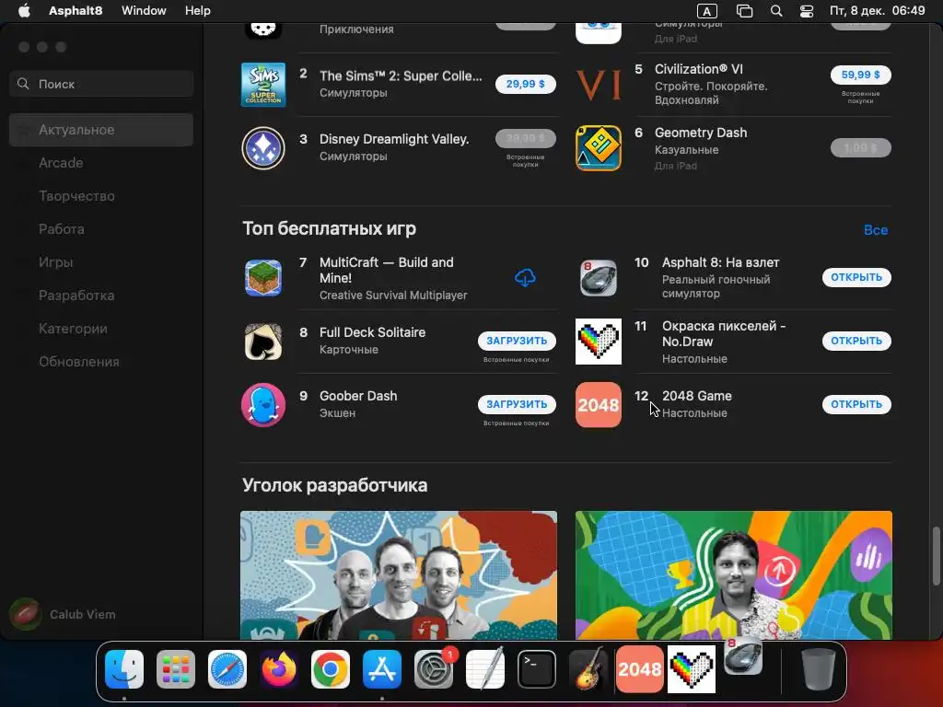Open the Goober Dash app icon
943x707 pixels.
coord(263,405)
